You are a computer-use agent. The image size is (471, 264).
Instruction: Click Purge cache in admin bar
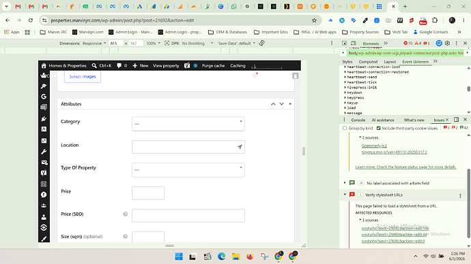pyautogui.click(x=213, y=65)
